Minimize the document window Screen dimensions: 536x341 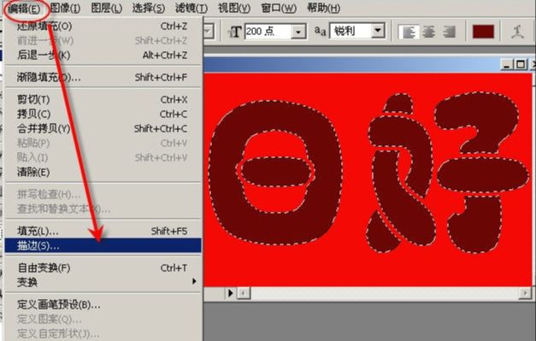[x=507, y=64]
